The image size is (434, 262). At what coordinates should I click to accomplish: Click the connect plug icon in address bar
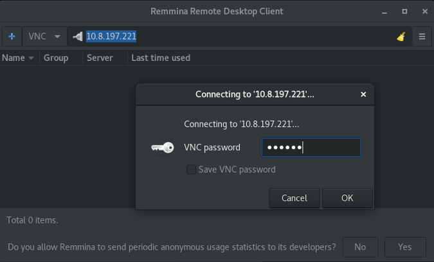pyautogui.click(x=78, y=37)
